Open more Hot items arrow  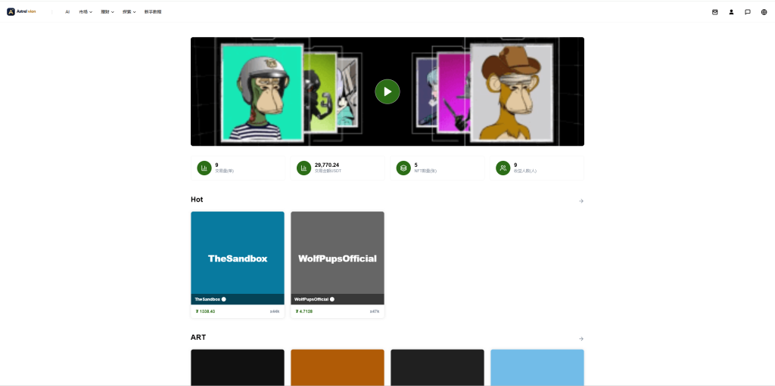tap(581, 201)
